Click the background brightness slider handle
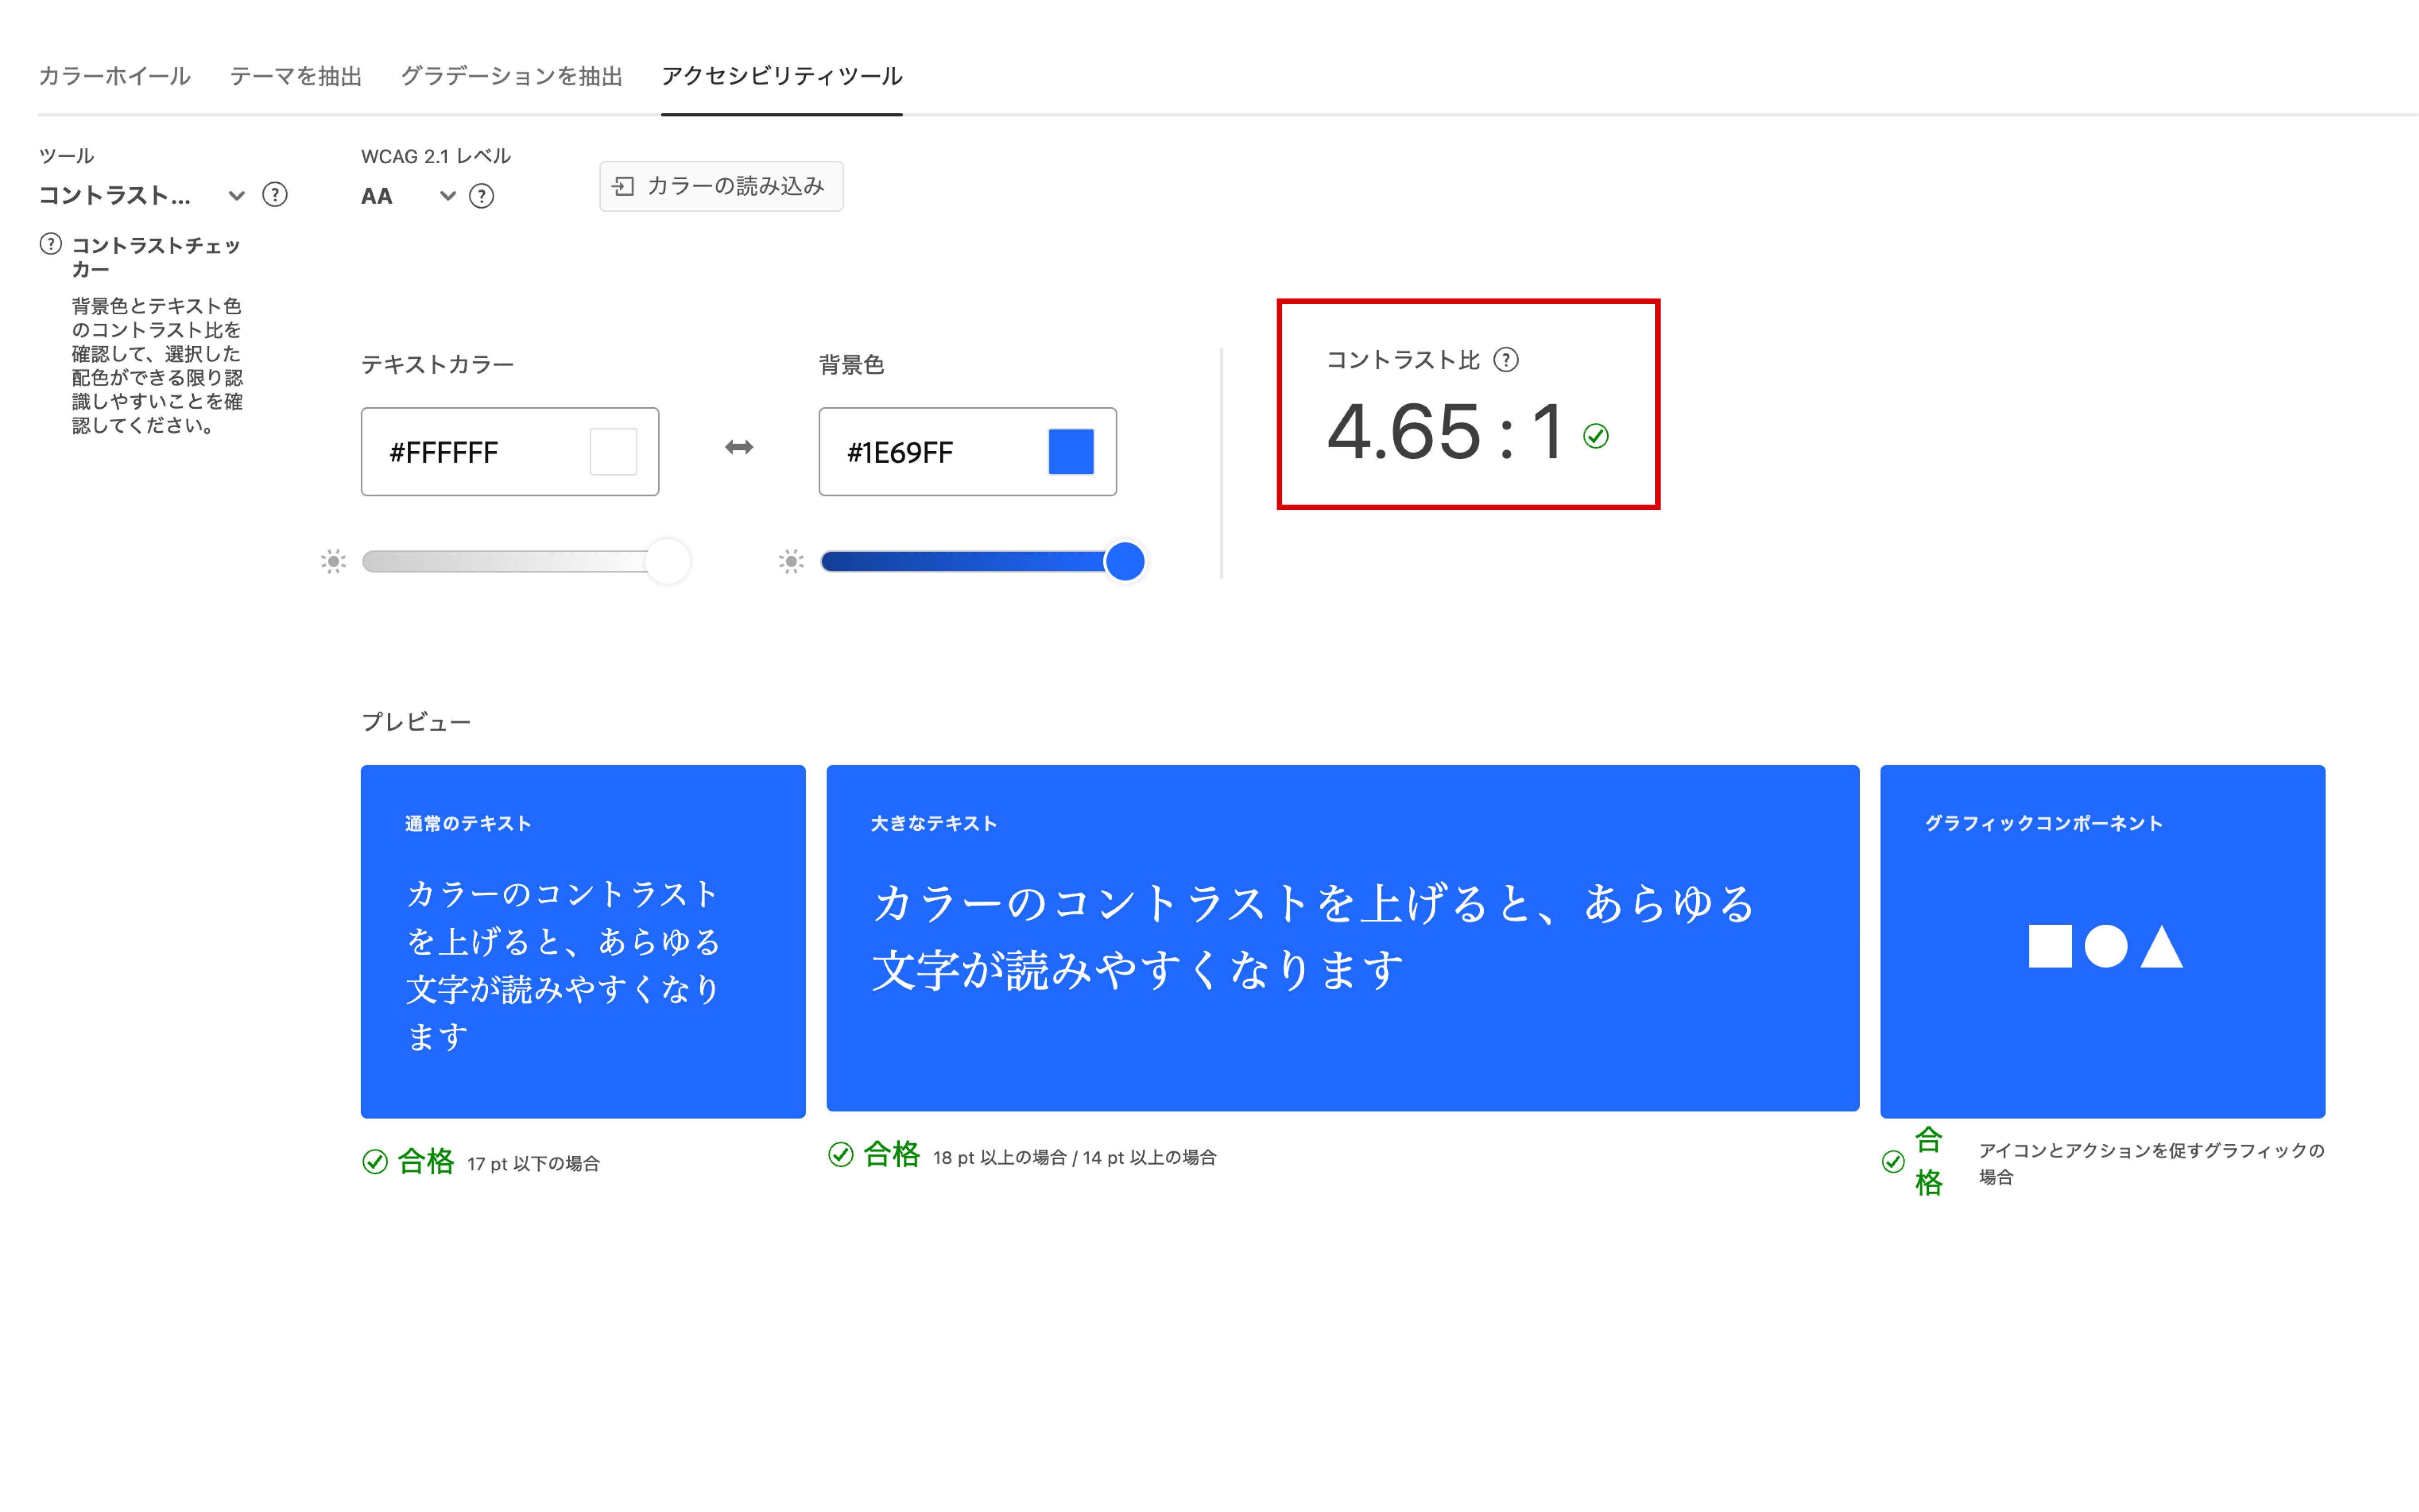This screenshot has width=2419, height=1512. pos(1125,561)
